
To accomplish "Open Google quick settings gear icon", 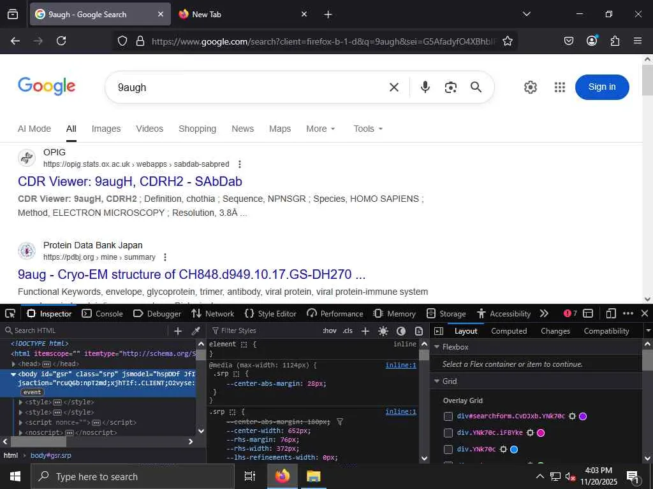I will coord(530,87).
